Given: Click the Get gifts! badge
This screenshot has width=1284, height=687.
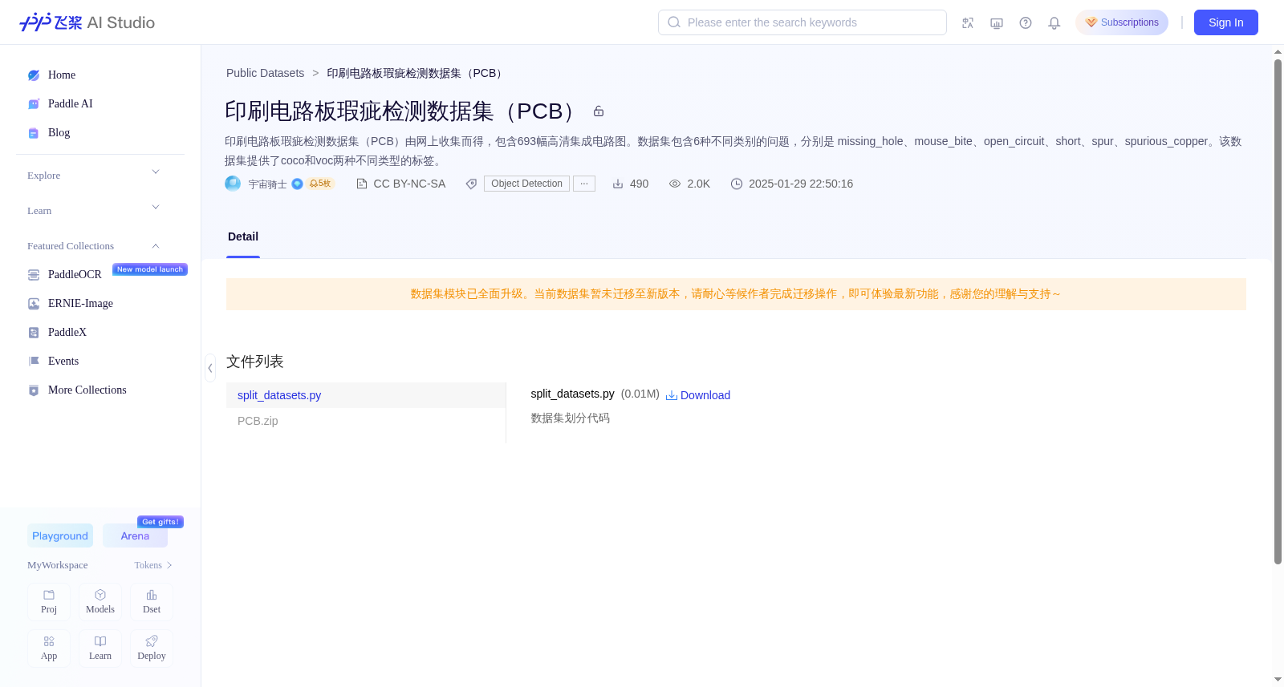Looking at the screenshot, I should [160, 522].
